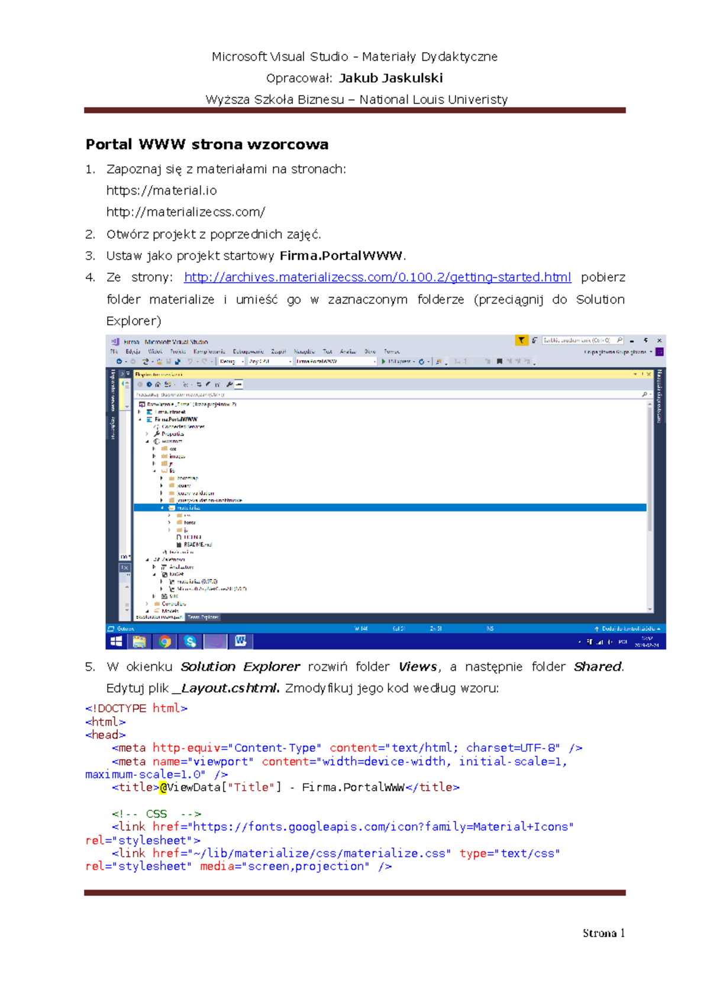
Task: Open File Explorer from the taskbar
Action: tap(140, 641)
